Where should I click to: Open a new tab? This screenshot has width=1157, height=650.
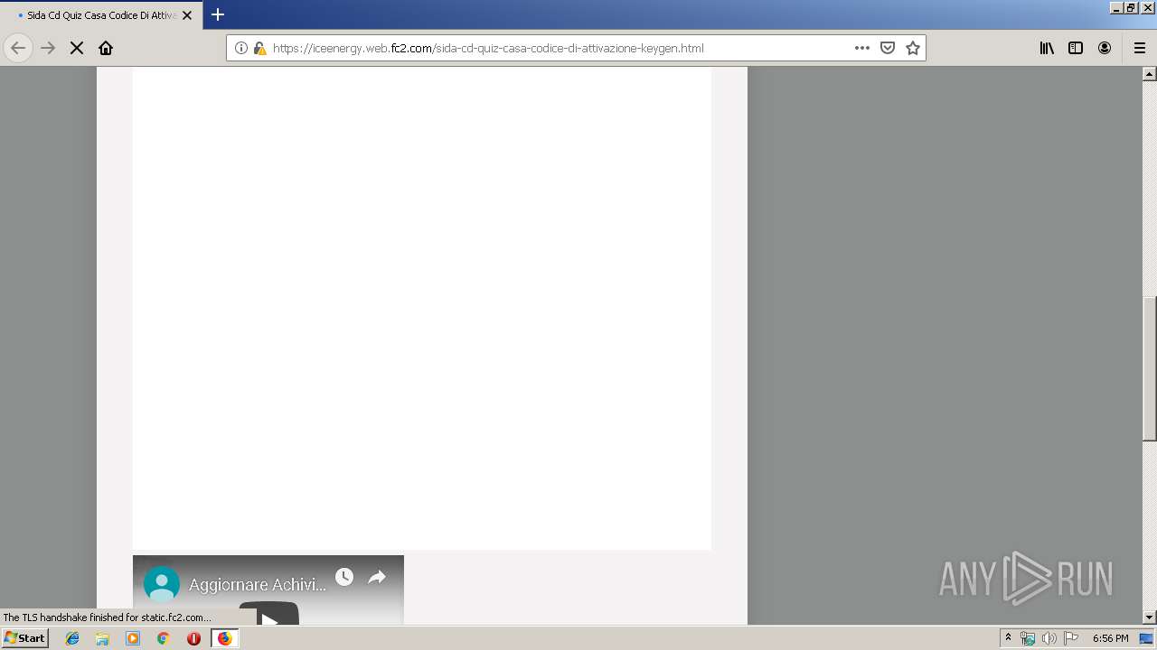(218, 14)
